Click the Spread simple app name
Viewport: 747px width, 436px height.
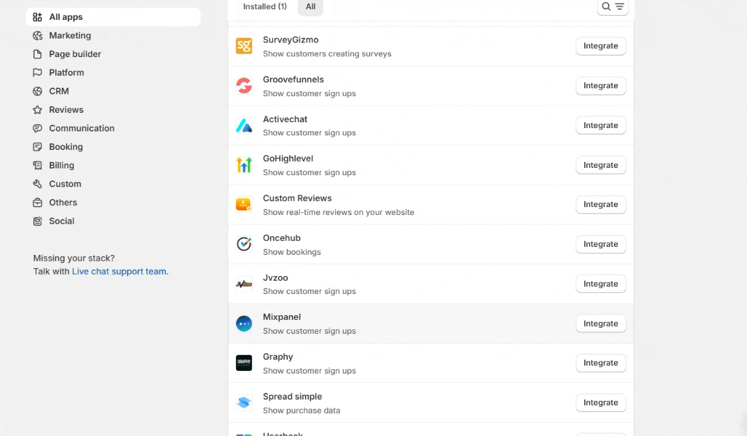click(x=292, y=397)
